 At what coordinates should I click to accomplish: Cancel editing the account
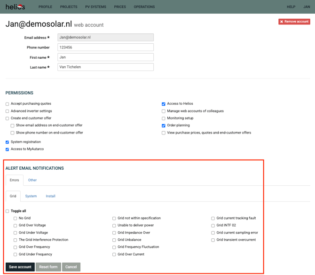point(71,267)
